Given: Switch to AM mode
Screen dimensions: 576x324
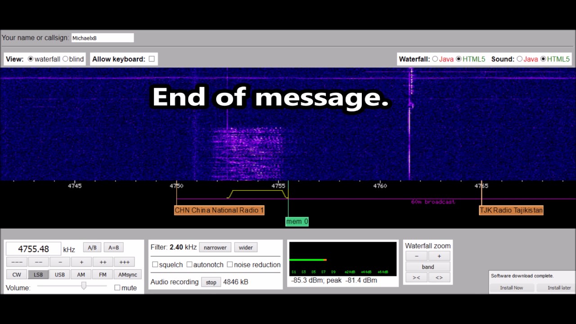Looking at the screenshot, I should [81, 274].
